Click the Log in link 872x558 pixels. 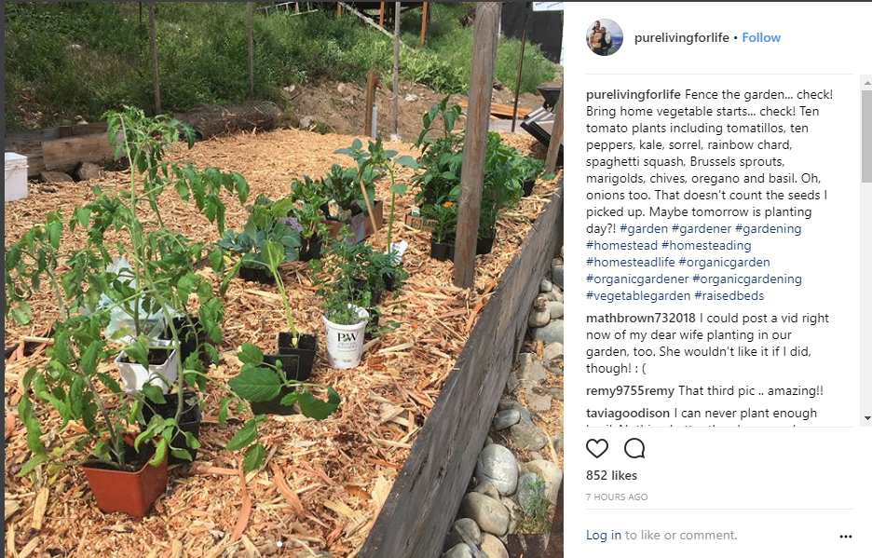tap(604, 535)
